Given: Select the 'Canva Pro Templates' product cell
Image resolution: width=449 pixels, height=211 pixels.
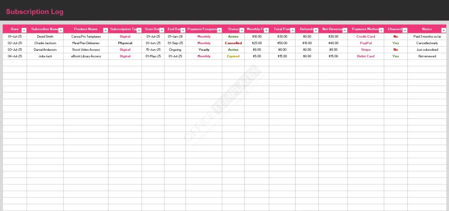Looking at the screenshot, I should tap(86, 37).
